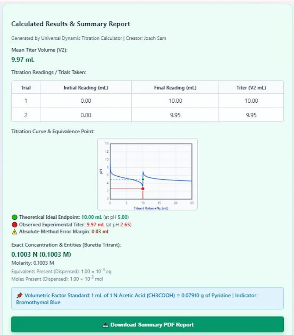Click 'Mean Titer Volume (V2):' label
294x335 pixels.
[x=39, y=50]
